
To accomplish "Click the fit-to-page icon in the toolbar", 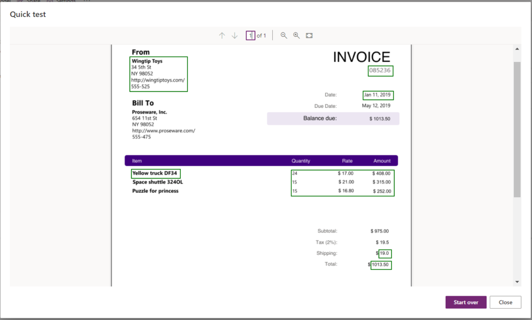I will click(x=309, y=36).
